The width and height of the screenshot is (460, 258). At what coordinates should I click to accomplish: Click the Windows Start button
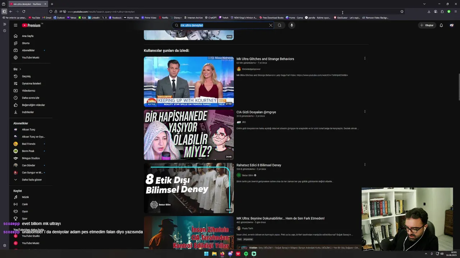(206, 254)
